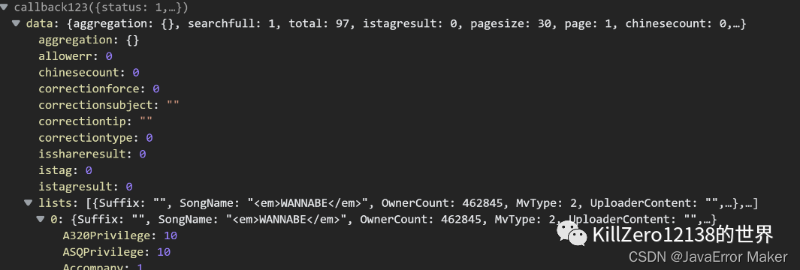Screen dimensions: 800x270
Task: Select the istagresult entry
Action: pos(86,187)
